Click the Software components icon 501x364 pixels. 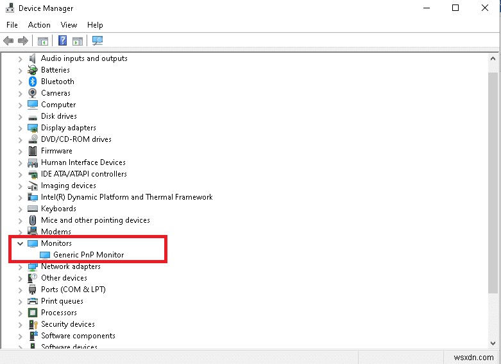pyautogui.click(x=33, y=336)
